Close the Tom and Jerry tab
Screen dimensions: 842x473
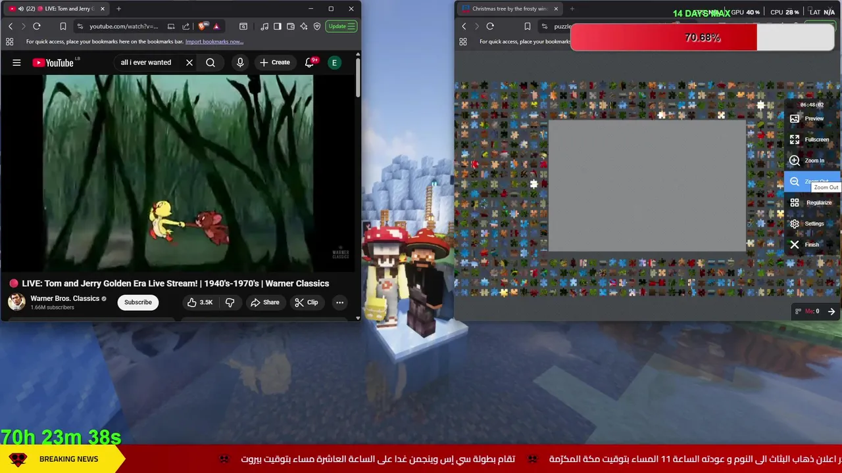[102, 9]
